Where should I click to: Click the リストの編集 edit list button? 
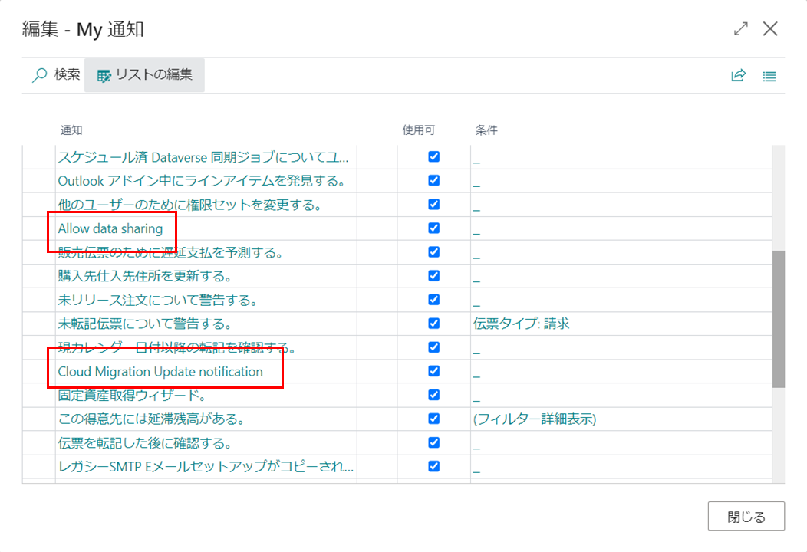click(x=145, y=75)
